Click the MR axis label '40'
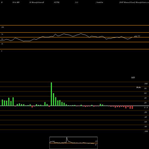This screenshot has width=149, height=149. [145, 98]
